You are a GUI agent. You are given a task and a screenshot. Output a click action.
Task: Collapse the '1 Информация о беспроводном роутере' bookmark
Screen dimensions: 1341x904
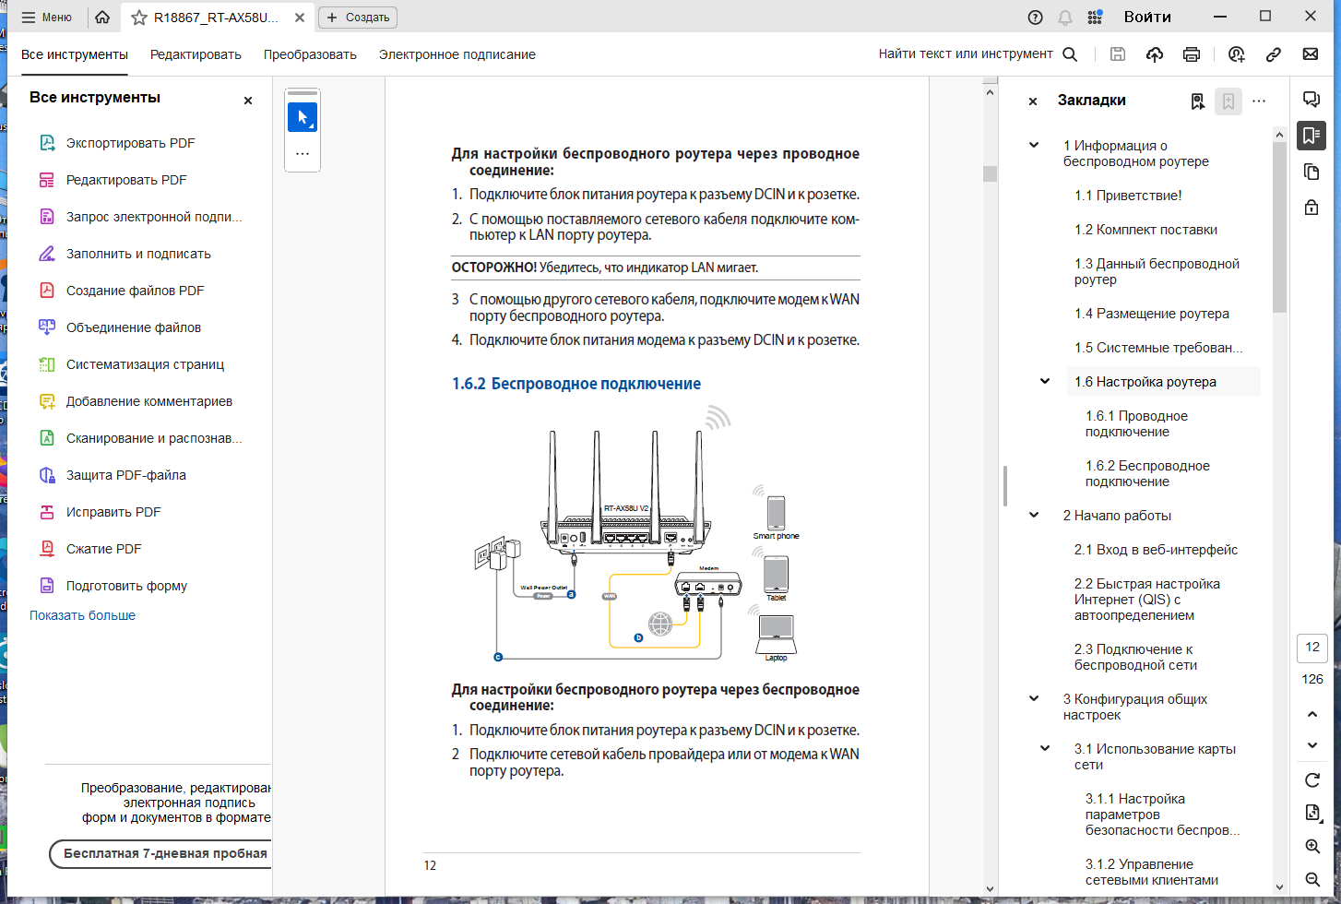[1034, 146]
